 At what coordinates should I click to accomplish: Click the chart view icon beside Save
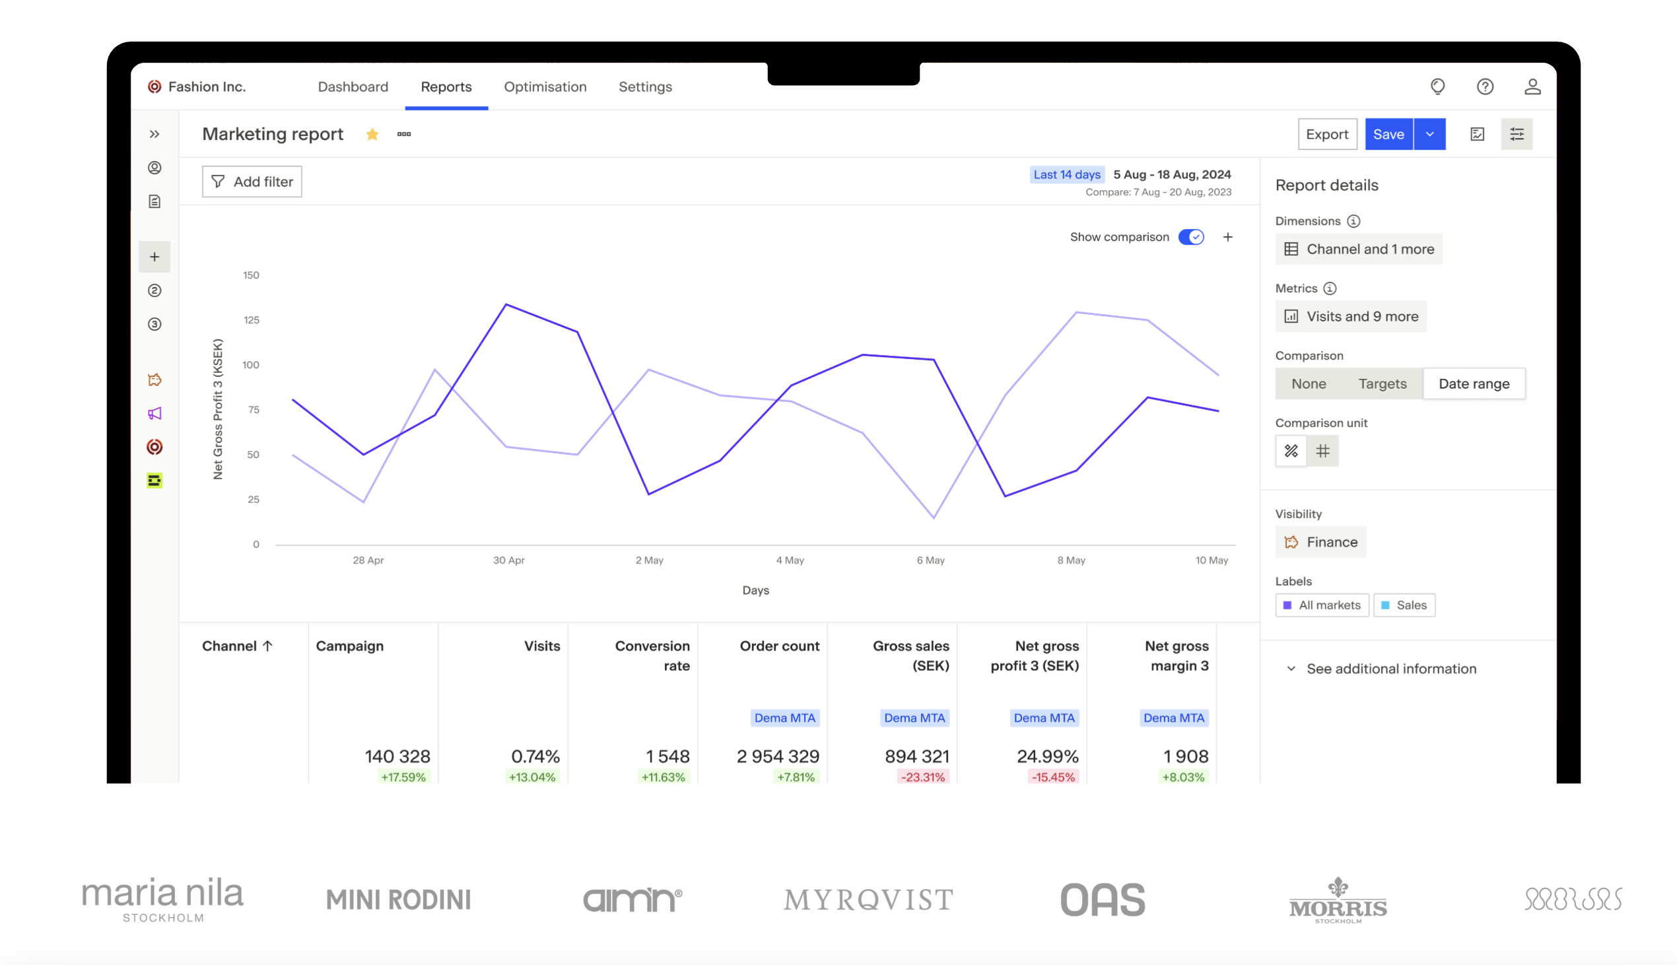pyautogui.click(x=1477, y=135)
